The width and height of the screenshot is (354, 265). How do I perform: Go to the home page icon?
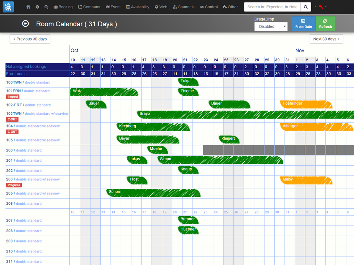tap(28, 7)
